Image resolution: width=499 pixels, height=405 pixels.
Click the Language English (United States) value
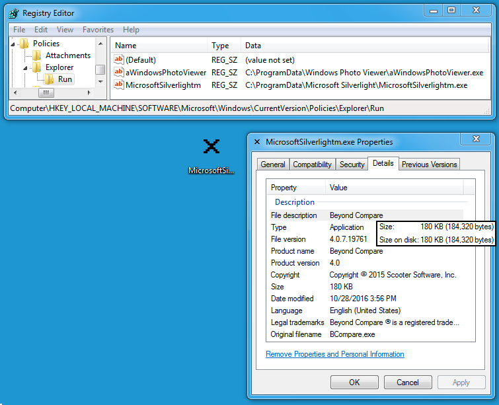click(365, 311)
